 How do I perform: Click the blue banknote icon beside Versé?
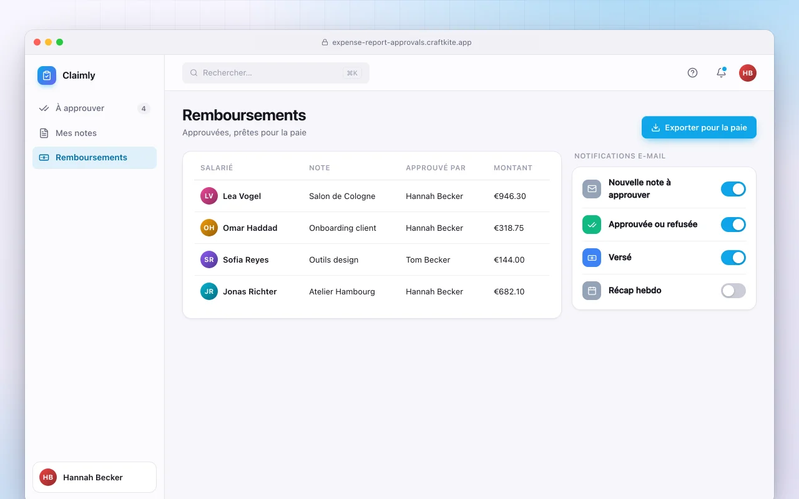click(592, 258)
